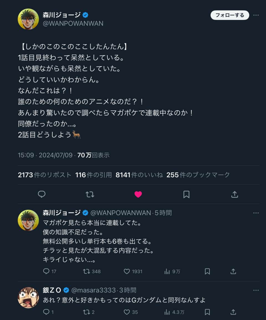View analytics for the 9万 views post
Image resolution: width=266 pixels, height=320 pixels.
167,271
